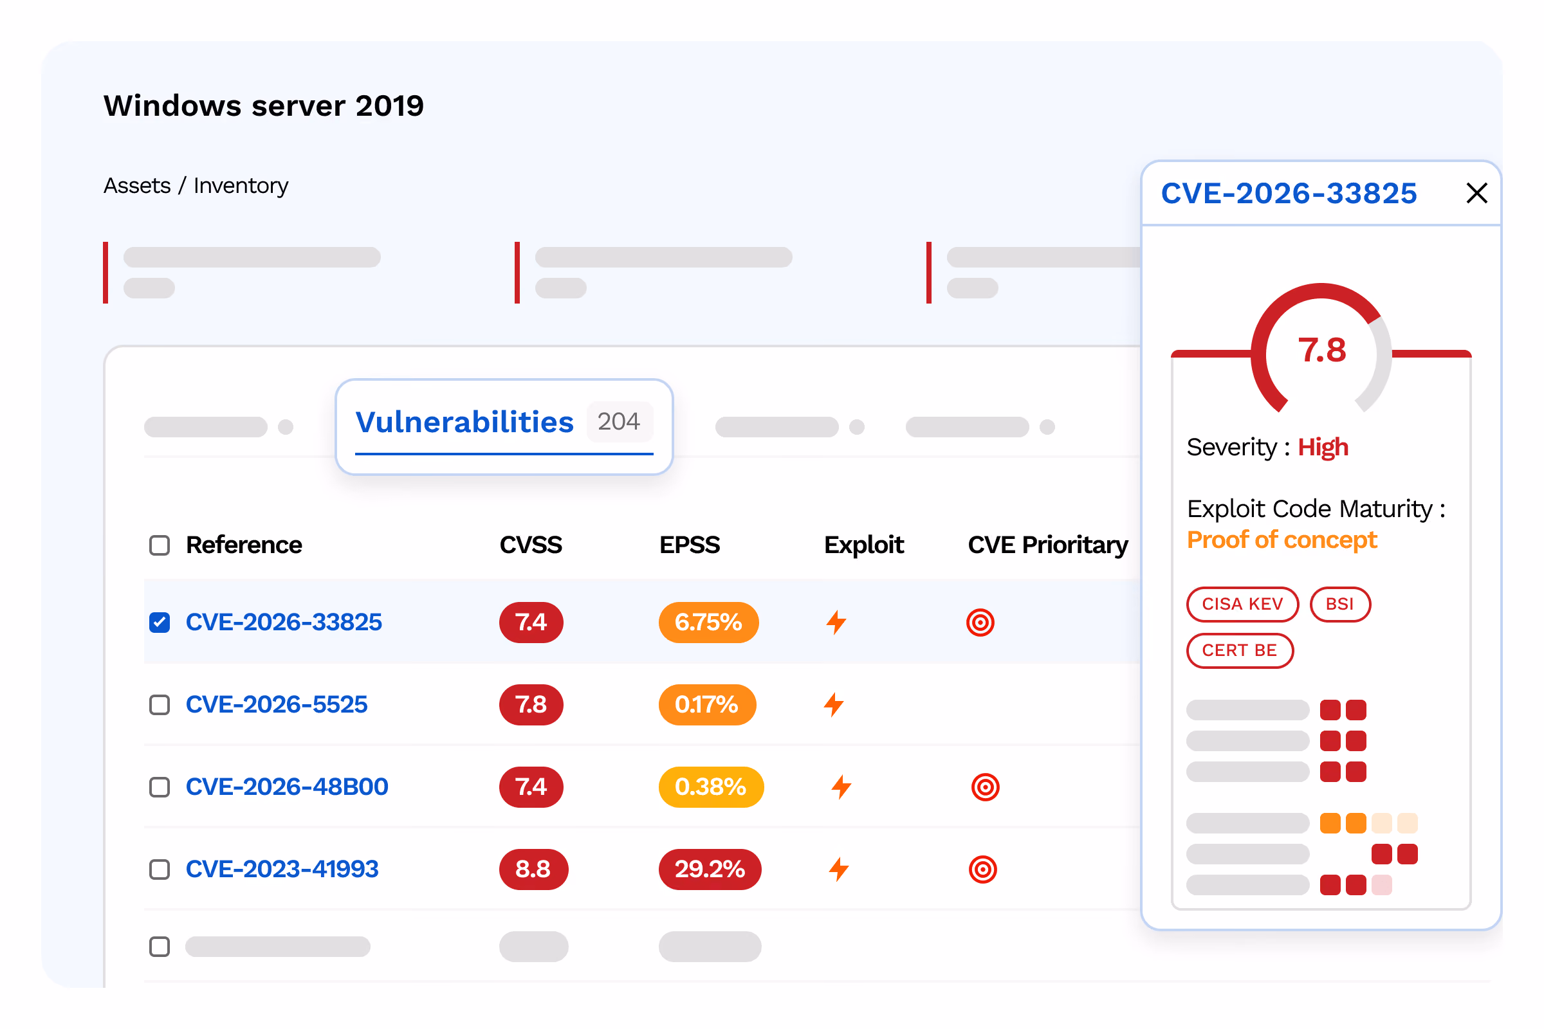Click exploit lightning icon for CVE-2026-33825
This screenshot has height=1029, width=1544.
pos(836,622)
